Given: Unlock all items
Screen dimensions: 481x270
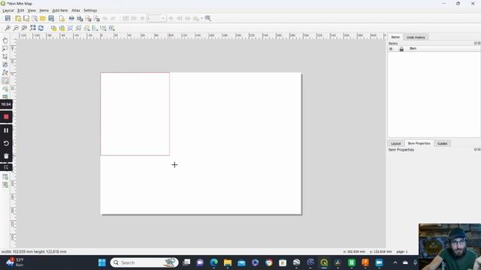Looking at the screenshot, I should click(x=62, y=28).
